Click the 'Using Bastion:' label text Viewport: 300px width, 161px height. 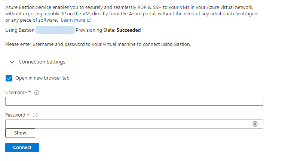[x=21, y=30]
